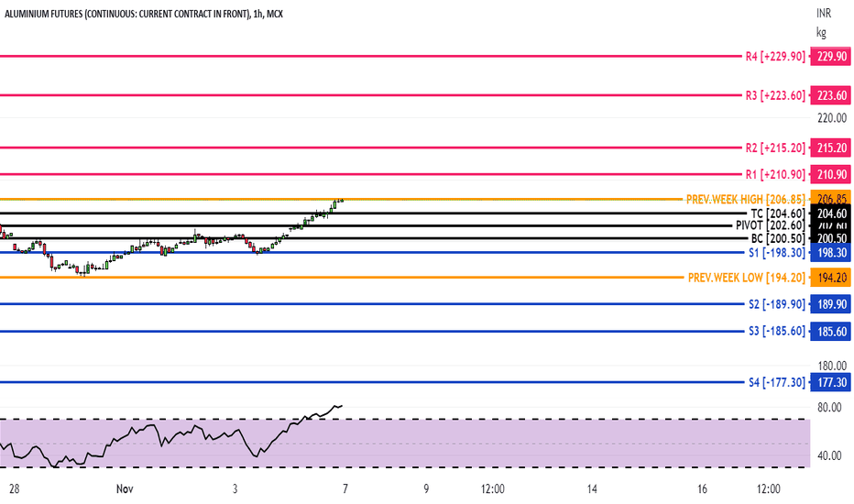Click the 28 date on time axis

[14, 488]
